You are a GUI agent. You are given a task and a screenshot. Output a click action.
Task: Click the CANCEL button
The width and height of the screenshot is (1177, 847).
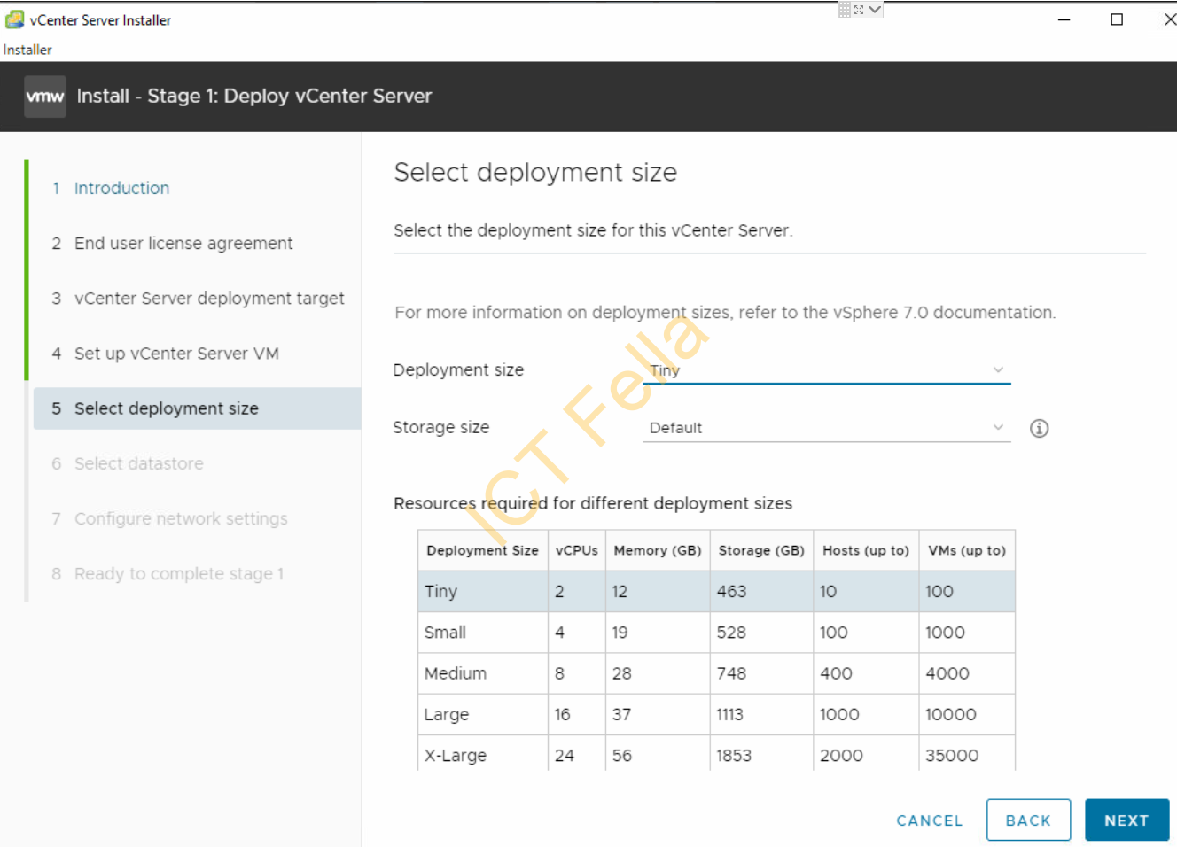point(929,820)
